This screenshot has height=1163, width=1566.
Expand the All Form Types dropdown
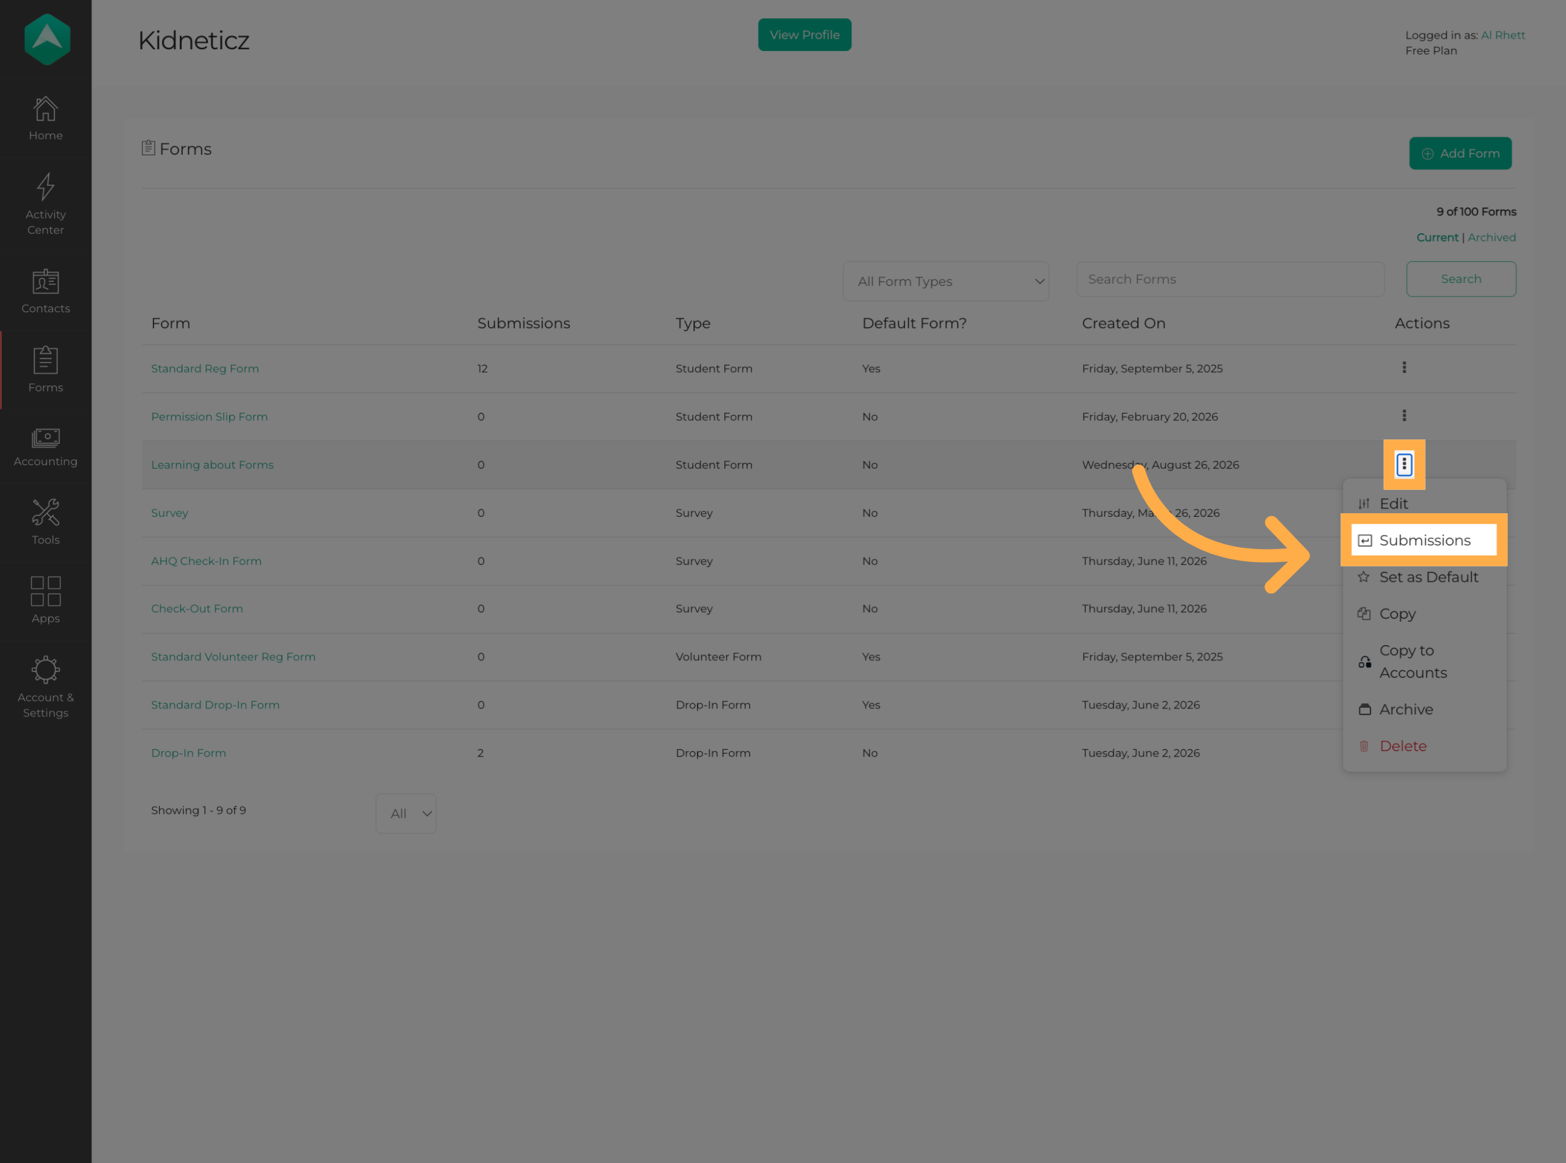946,282
